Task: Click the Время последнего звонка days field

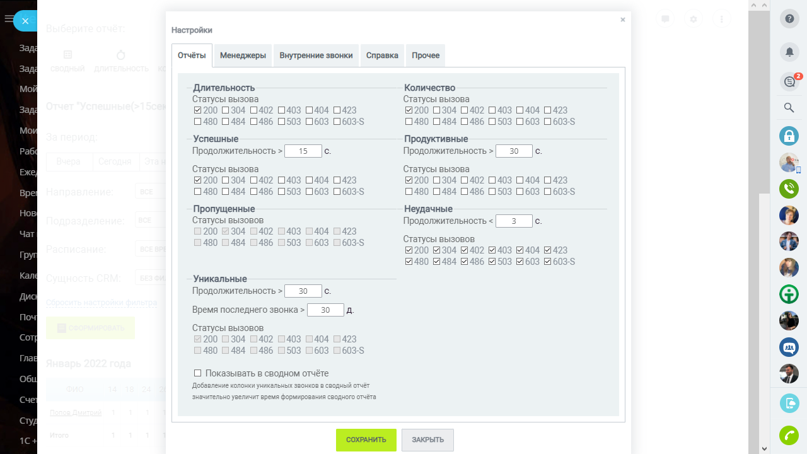Action: 325,310
